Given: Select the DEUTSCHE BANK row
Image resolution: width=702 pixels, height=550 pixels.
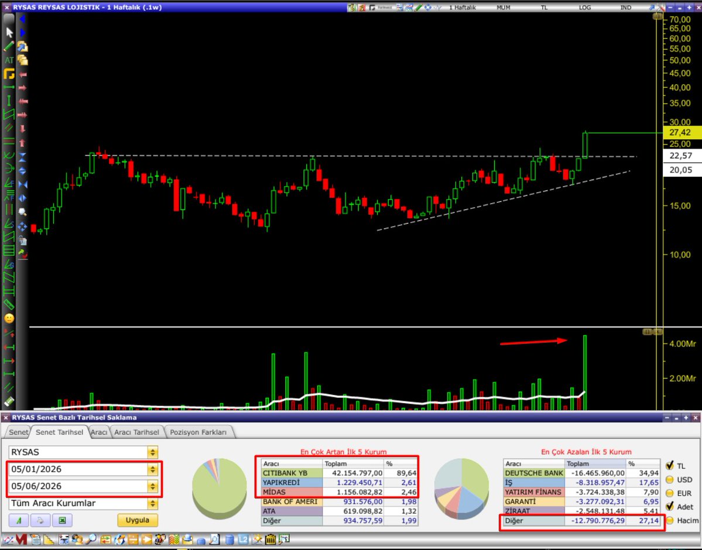Looking at the screenshot, I should click(x=581, y=473).
